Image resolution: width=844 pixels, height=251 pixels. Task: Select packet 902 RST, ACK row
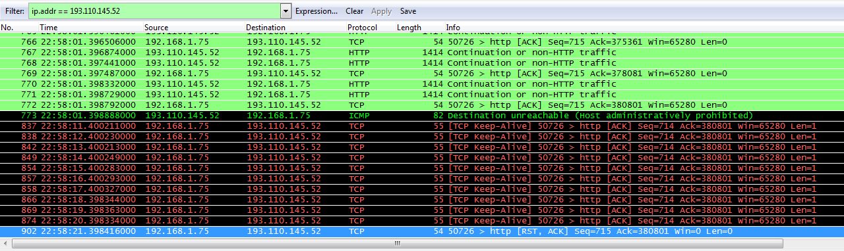pyautogui.click(x=422, y=231)
